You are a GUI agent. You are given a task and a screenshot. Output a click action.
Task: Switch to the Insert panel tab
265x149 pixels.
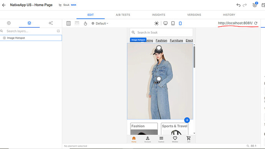tap(9, 23)
